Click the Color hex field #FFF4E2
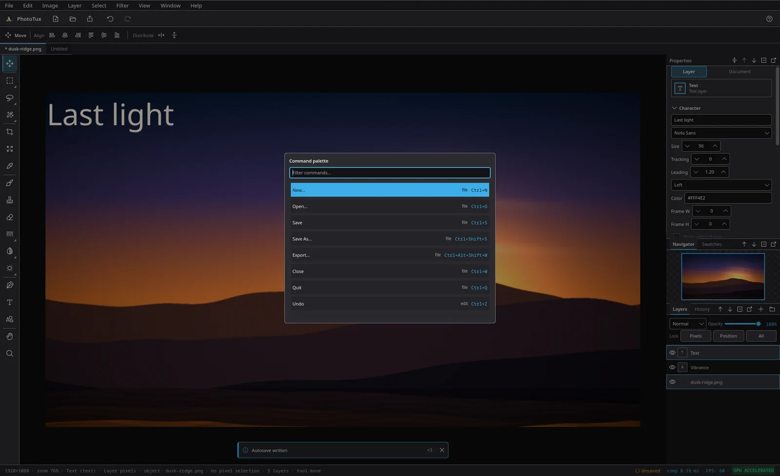This screenshot has height=476, width=780. (x=728, y=198)
